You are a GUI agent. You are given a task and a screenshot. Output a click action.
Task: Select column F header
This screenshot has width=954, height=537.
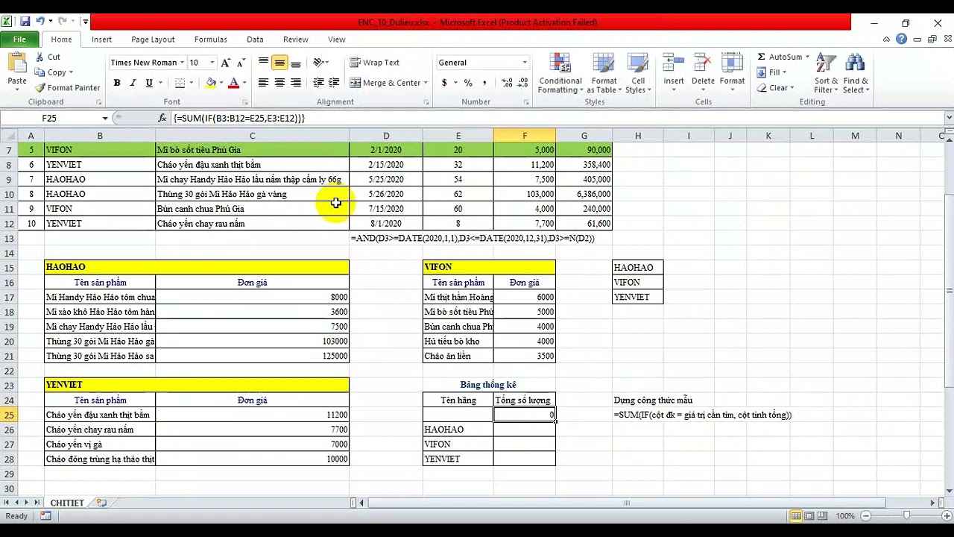(525, 136)
